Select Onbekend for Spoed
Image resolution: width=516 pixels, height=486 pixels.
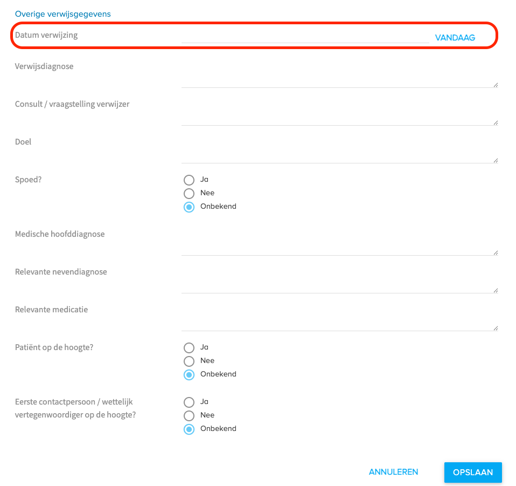coord(189,207)
